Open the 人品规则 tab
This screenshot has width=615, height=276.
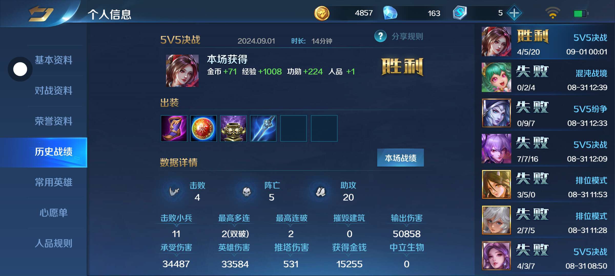tap(54, 244)
